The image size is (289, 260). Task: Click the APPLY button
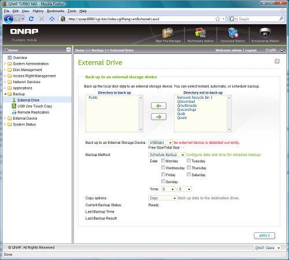pos(264,236)
